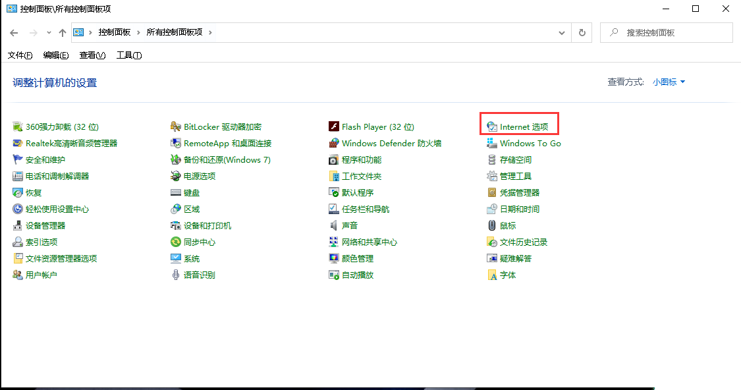Open the 凭据管理器 link
This screenshot has width=741, height=390.
520,193
